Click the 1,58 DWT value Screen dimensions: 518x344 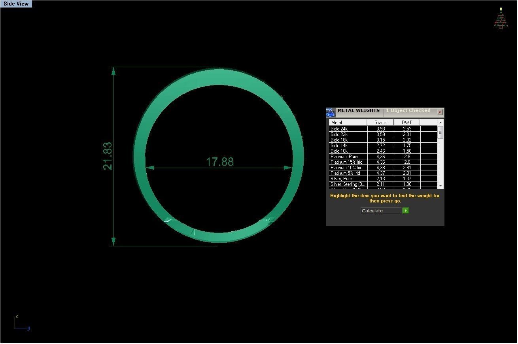tap(407, 151)
